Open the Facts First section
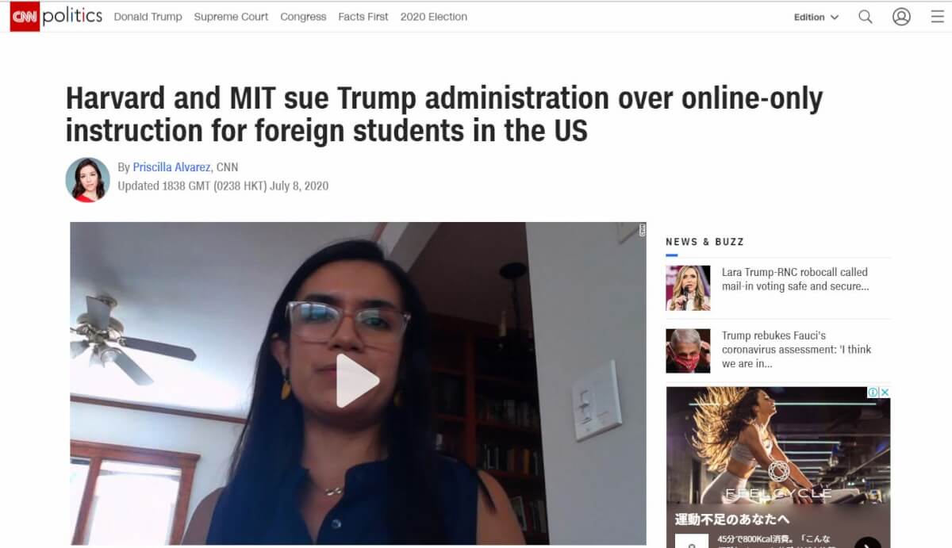This screenshot has width=952, height=548. tap(363, 17)
